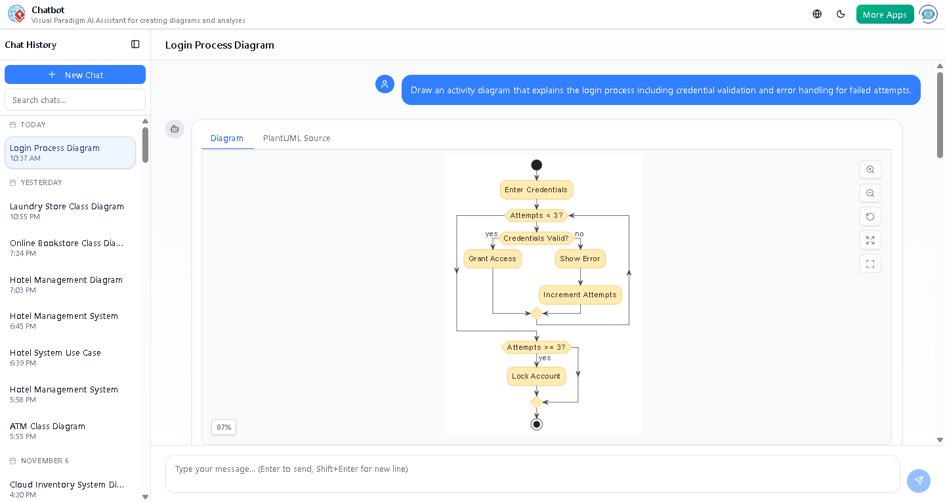The image size is (945, 502).
Task: Reset the diagram zoom level
Action: click(870, 217)
